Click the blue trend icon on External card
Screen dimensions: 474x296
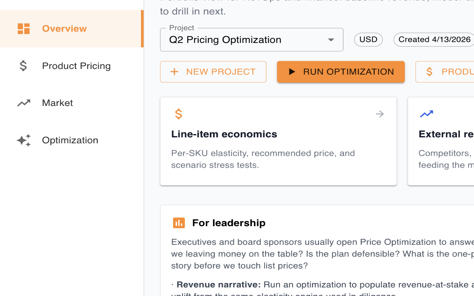click(x=427, y=114)
